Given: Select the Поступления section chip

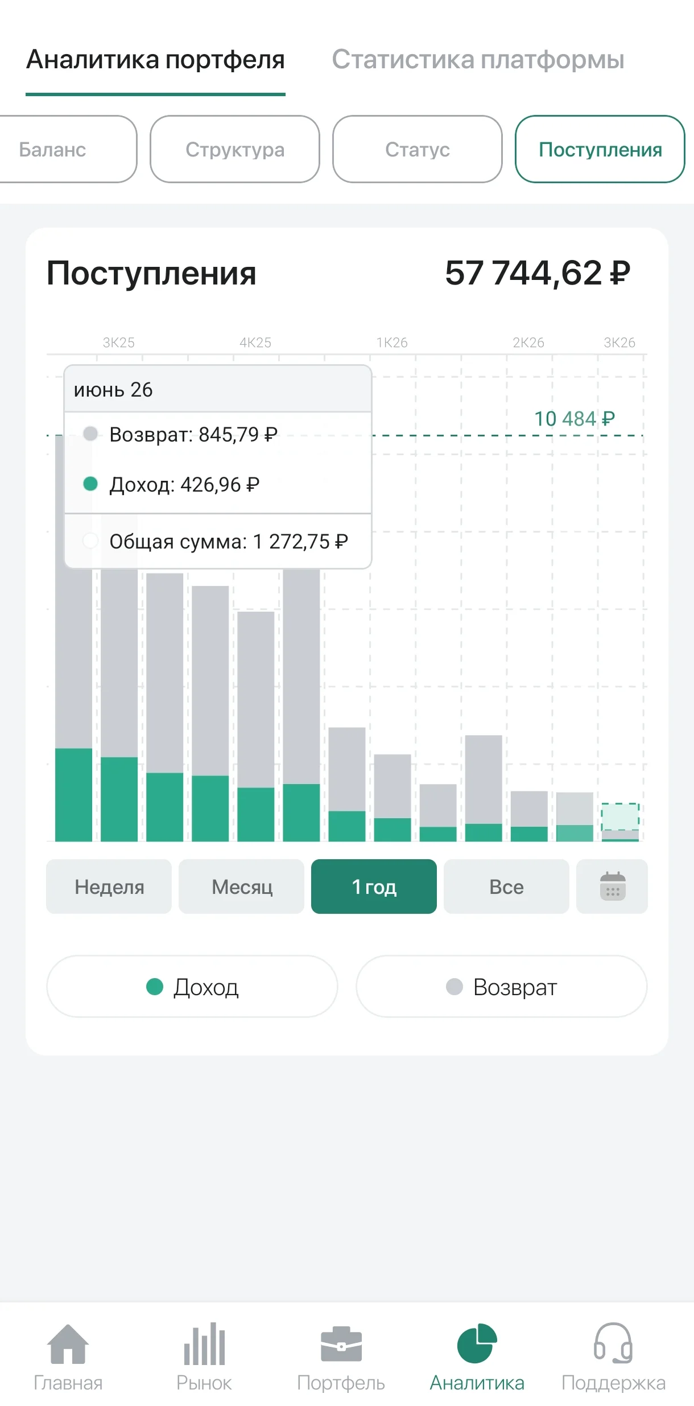Looking at the screenshot, I should coord(600,149).
